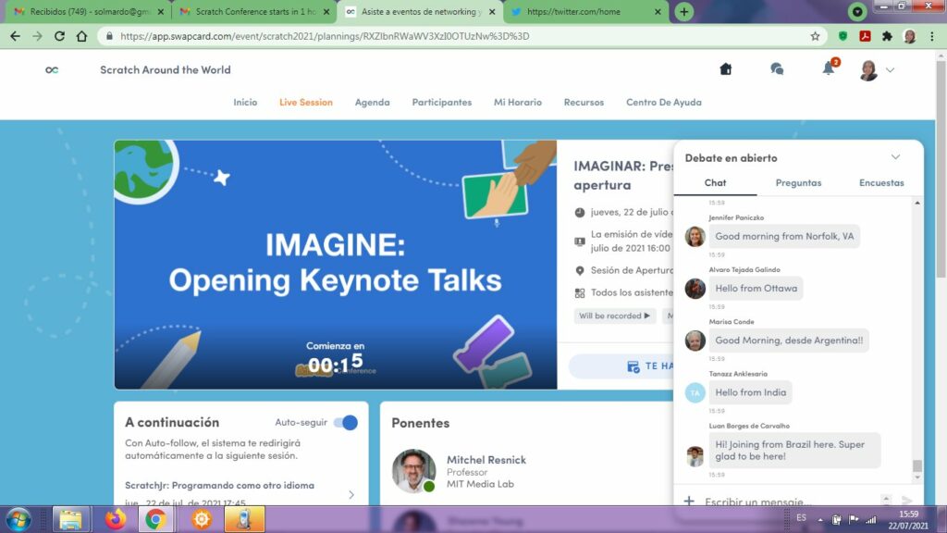The width and height of the screenshot is (947, 533).
Task: Expand the profile menu chevron
Action: 890,70
